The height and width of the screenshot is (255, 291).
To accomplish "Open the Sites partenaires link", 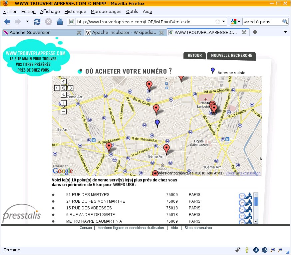I will pyautogui.click(x=198, y=228).
